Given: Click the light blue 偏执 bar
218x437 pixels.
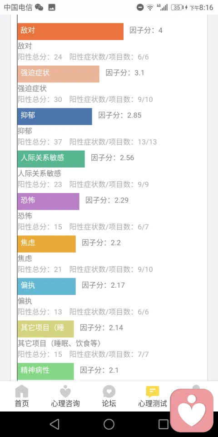Looking at the screenshot, I should coord(46,286).
